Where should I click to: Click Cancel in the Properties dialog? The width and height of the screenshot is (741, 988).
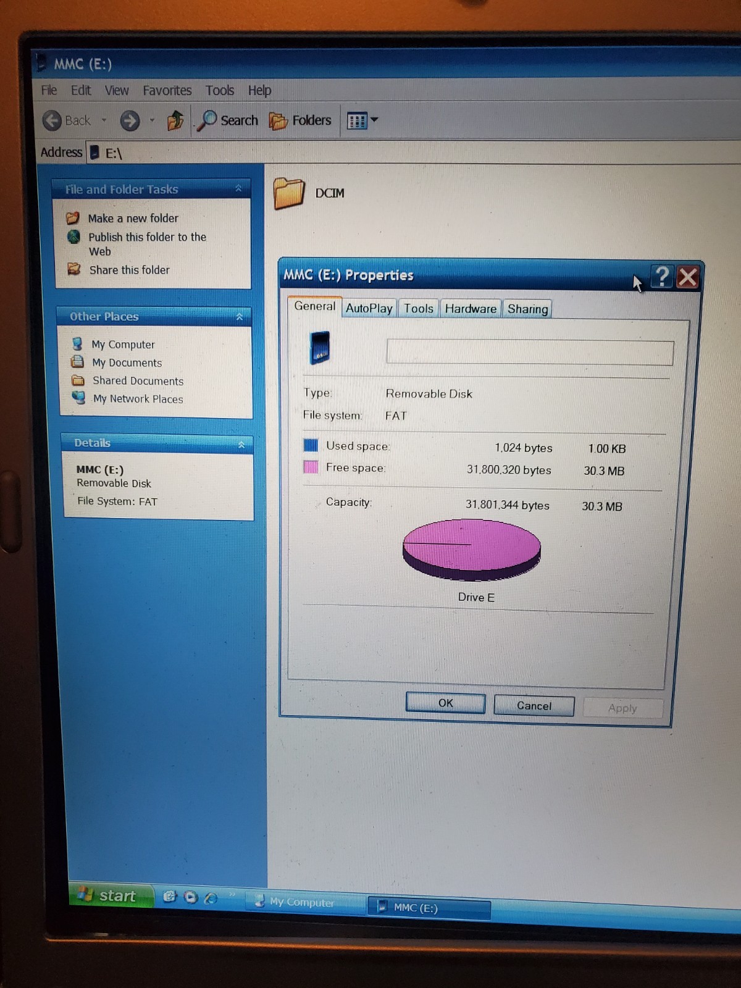(534, 705)
